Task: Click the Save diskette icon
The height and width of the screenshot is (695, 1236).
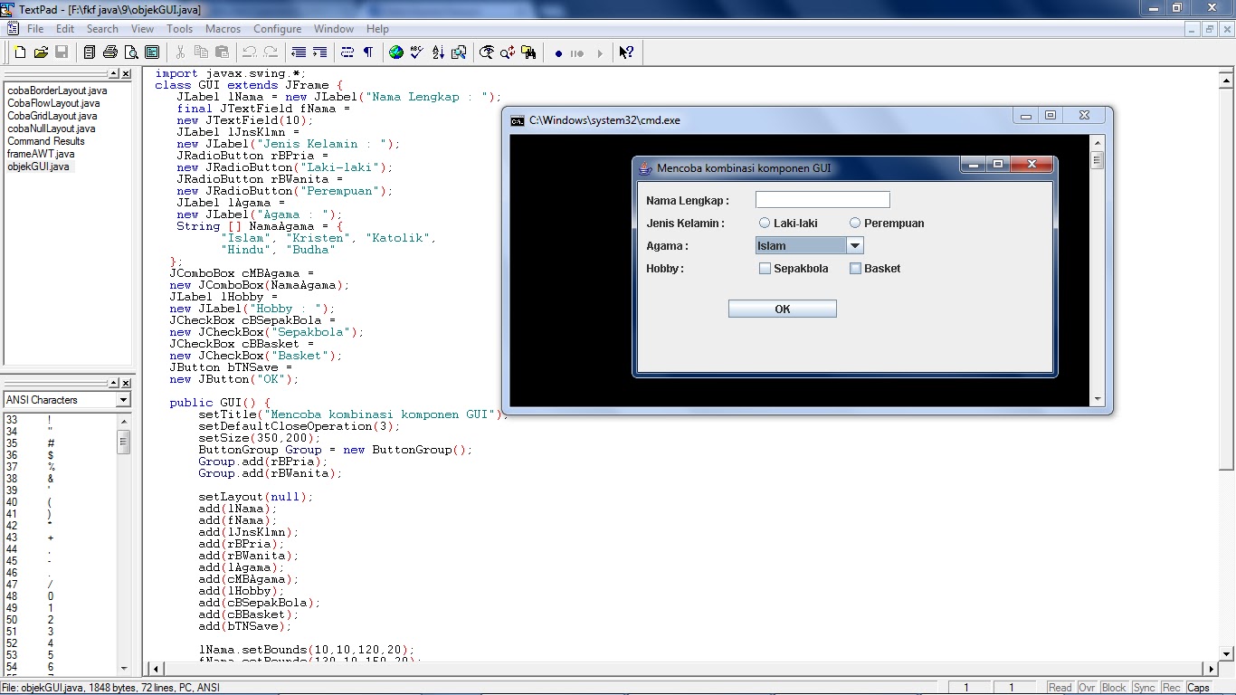Action: pyautogui.click(x=62, y=52)
